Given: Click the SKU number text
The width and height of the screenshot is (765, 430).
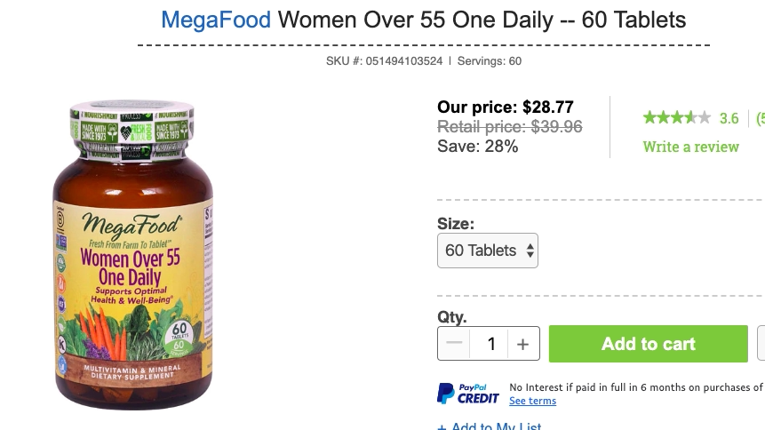Looking at the screenshot, I should click(x=385, y=61).
